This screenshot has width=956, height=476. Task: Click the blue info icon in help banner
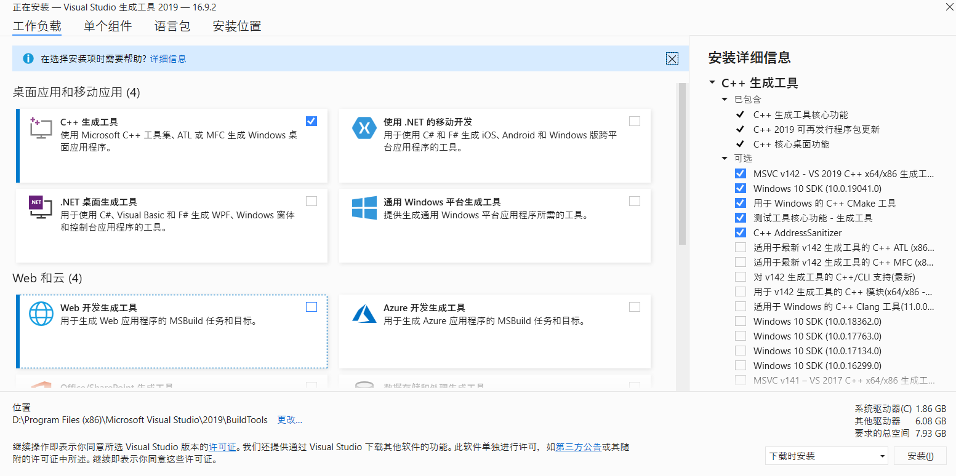click(28, 58)
